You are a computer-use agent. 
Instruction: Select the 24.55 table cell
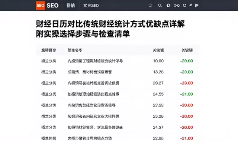point(158,94)
